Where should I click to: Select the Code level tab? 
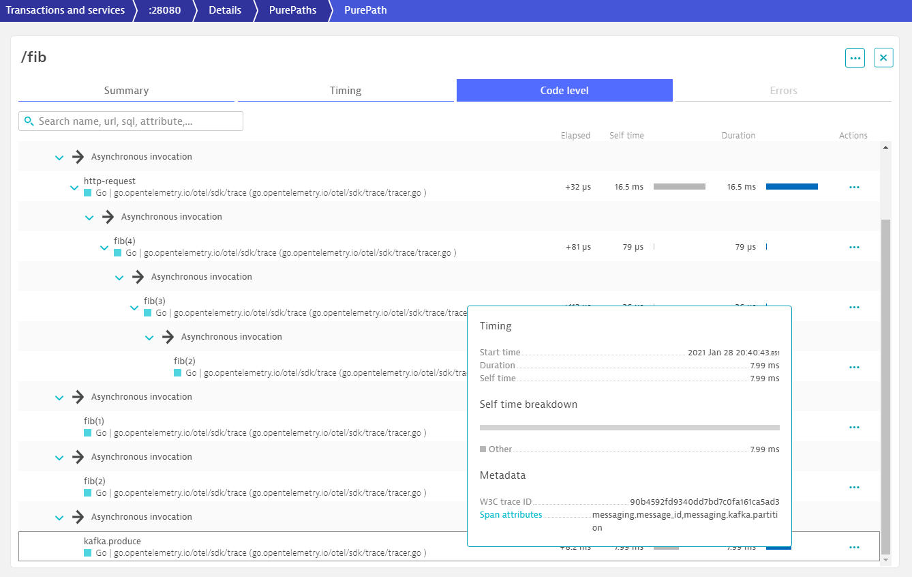point(564,91)
